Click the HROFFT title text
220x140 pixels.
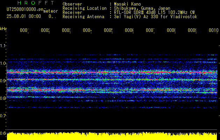pyautogui.click(x=36, y=3)
